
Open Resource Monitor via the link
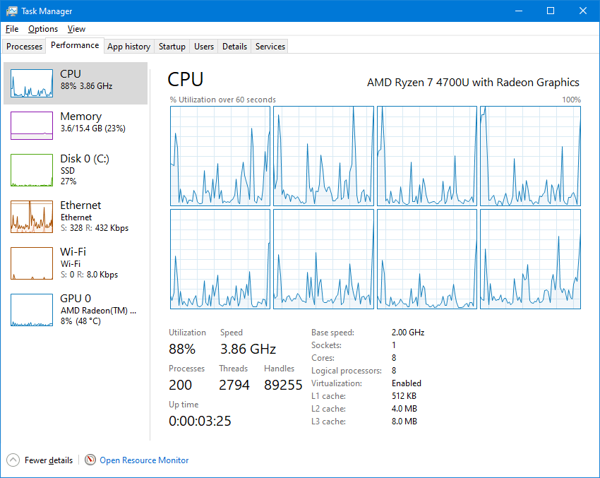143,460
